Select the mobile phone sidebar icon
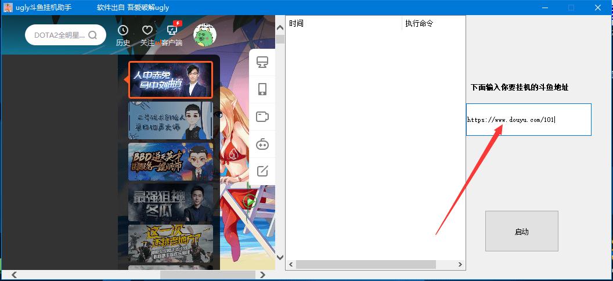Image resolution: width=613 pixels, height=281 pixels. tap(262, 89)
